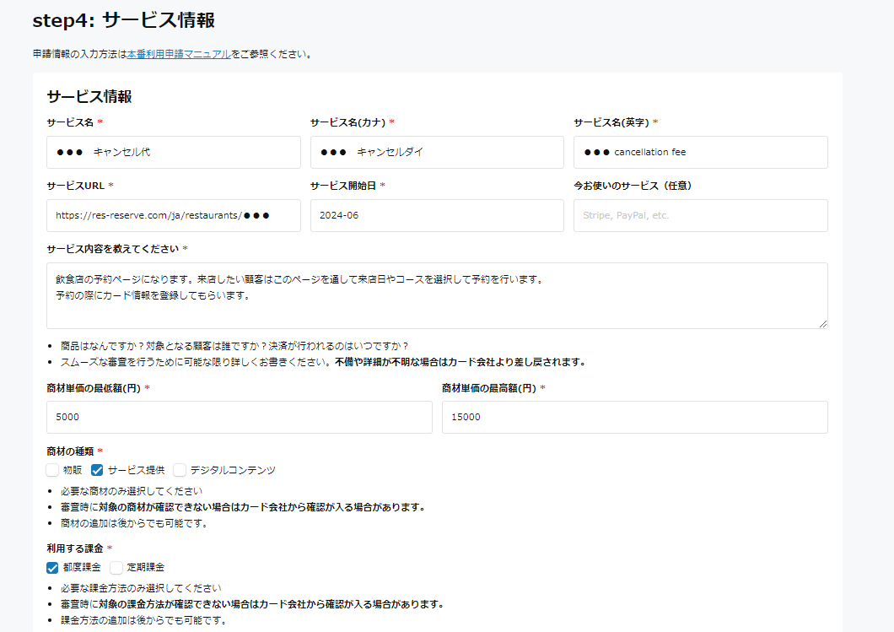The width and height of the screenshot is (894, 632).
Task: Enable the 物販 checkbox
Action: pyautogui.click(x=52, y=470)
